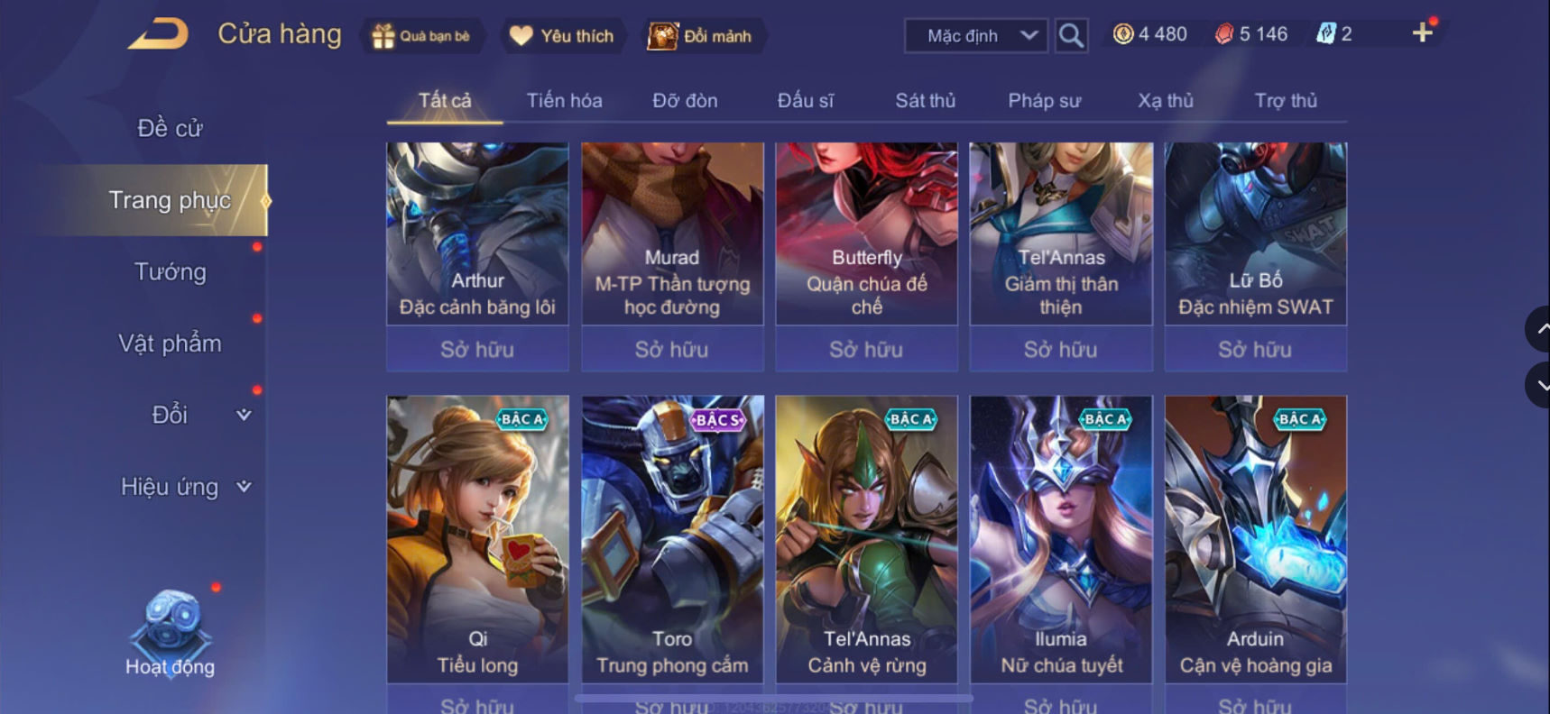The image size is (1550, 714).
Task: Click the down arrow on right edge
Action: pyautogui.click(x=1538, y=385)
